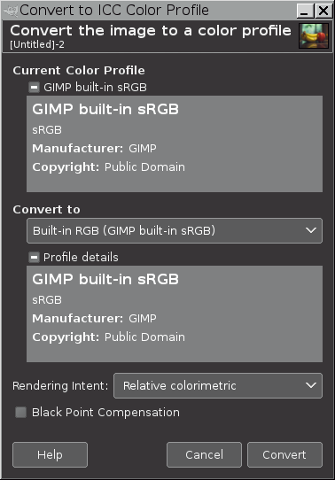The width and height of the screenshot is (335, 480).
Task: Collapse the Profile details section
Action: [34, 257]
